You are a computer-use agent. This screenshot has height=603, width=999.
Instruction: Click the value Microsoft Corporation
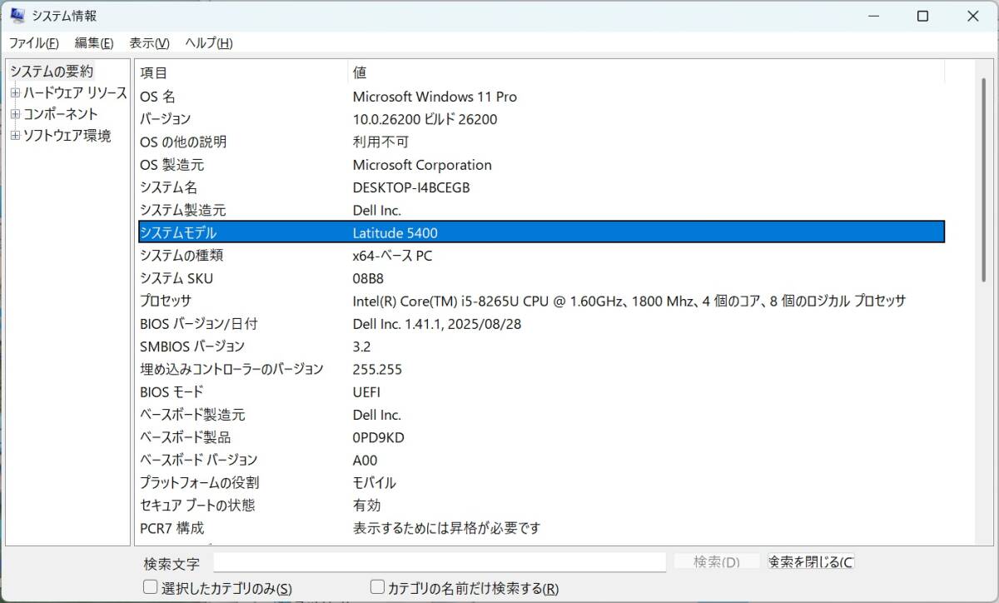click(x=422, y=165)
